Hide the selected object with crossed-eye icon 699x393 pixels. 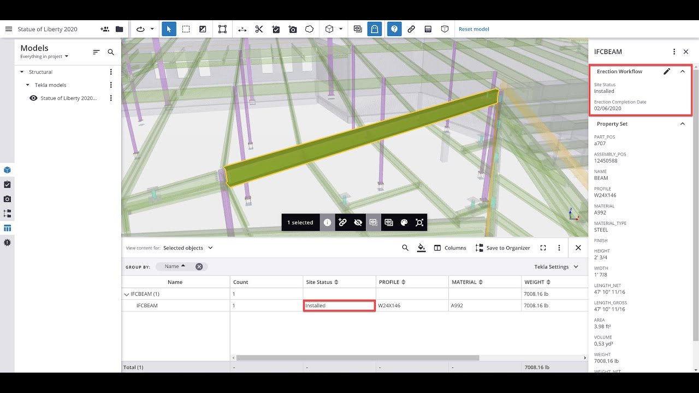coord(358,222)
